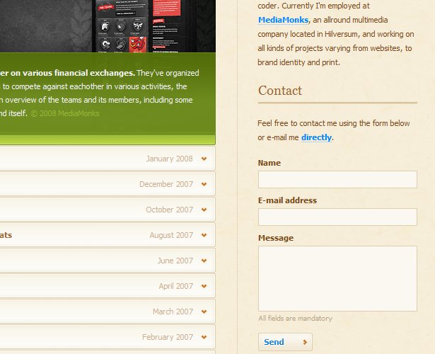
Task: Click the Send button
Action: point(285,342)
